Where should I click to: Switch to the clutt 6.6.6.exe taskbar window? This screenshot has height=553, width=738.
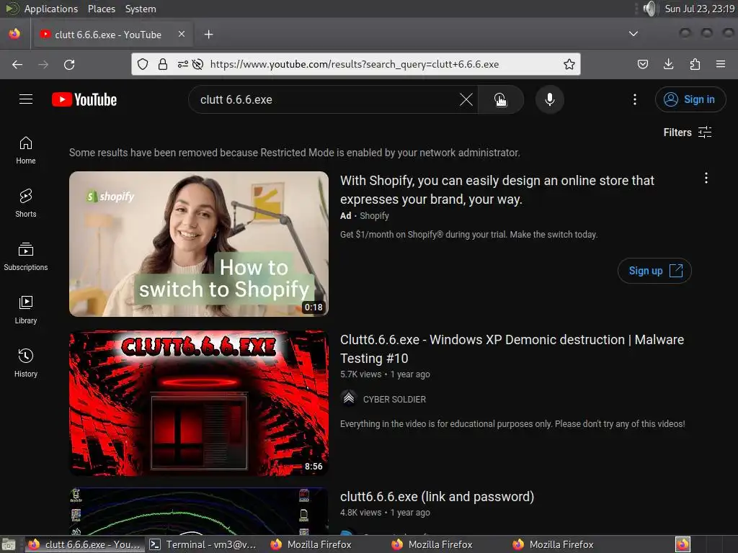point(86,544)
